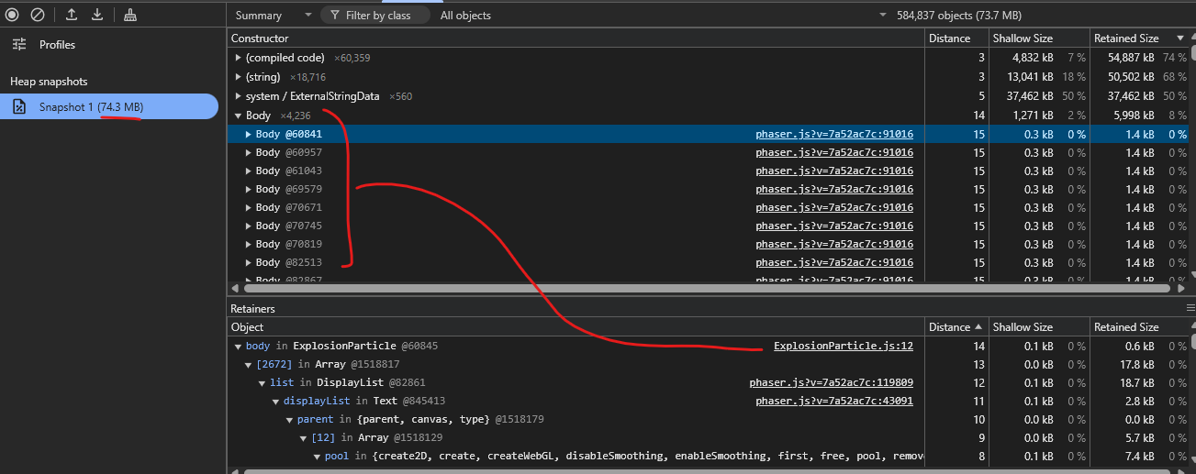Click the clear all profiles icon
This screenshot has height=474, width=1196.
38,15
